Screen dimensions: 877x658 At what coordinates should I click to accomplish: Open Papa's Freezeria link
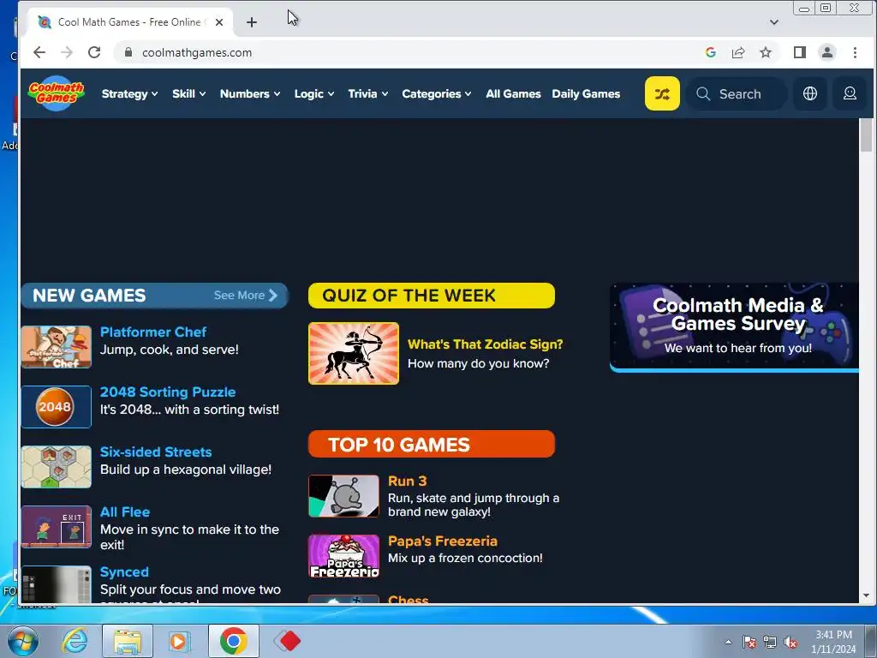443,541
